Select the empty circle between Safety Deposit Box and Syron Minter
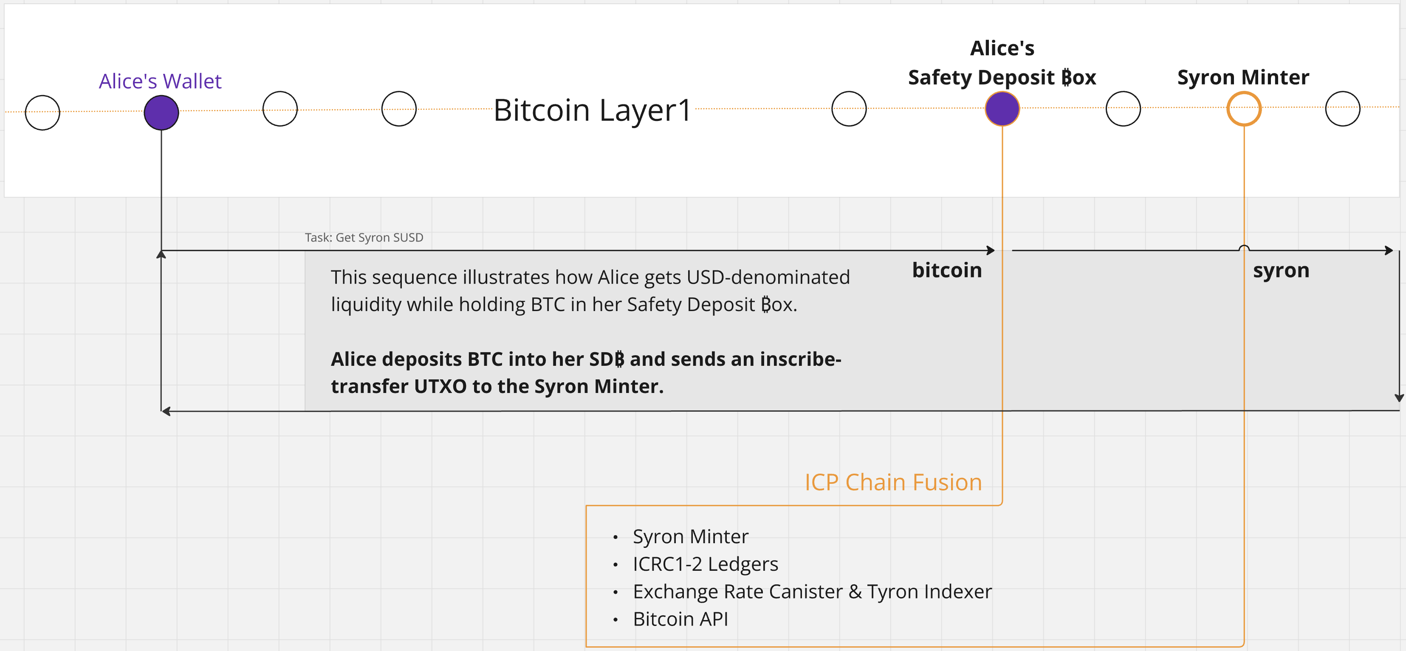The height and width of the screenshot is (651, 1406). (x=1123, y=109)
